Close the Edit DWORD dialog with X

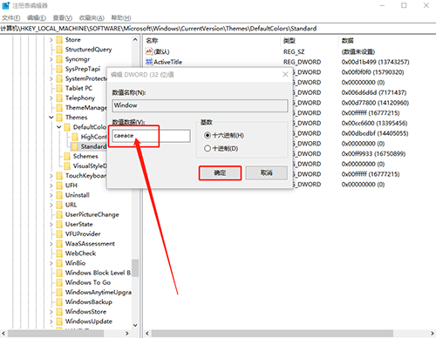click(285, 74)
